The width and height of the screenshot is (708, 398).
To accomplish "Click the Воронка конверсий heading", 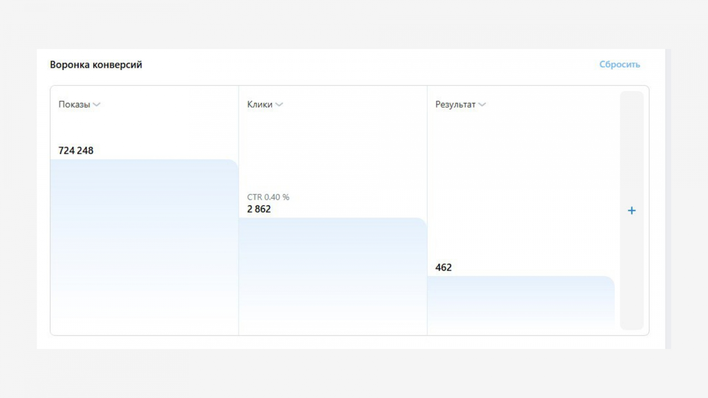I will 96,65.
